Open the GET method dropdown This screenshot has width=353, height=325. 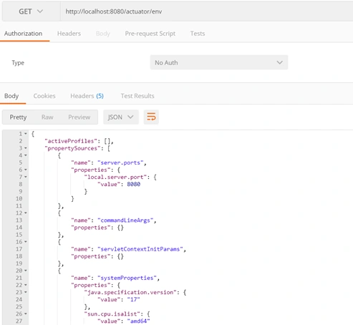[31, 11]
